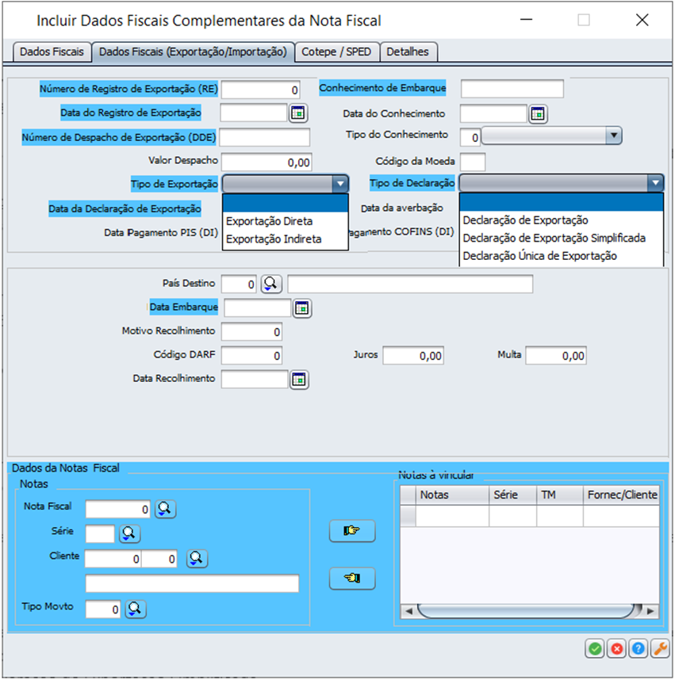Search País Destino with magnifier icon

click(x=271, y=284)
